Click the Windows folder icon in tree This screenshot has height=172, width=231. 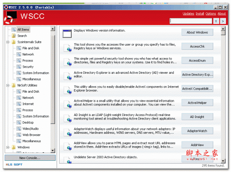pos(14,147)
